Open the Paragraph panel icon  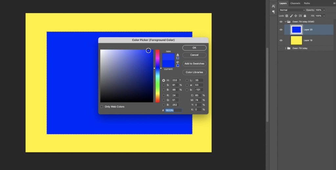tap(273, 12)
